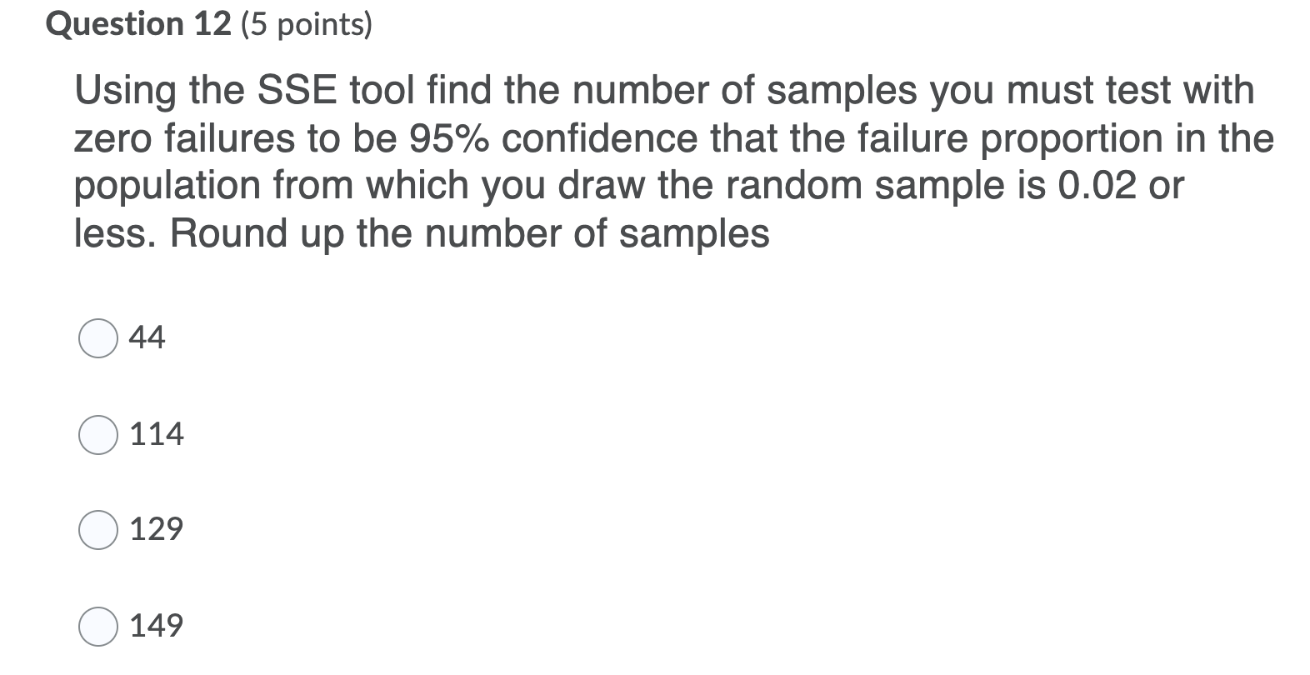Image resolution: width=1310 pixels, height=675 pixels.
Task: Select the radio button for 114
Action: coord(97,433)
